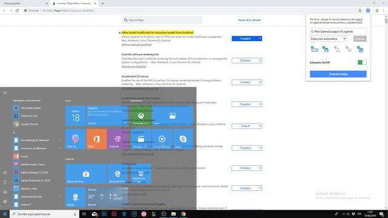The image size is (388, 218).
Task: Click the blue Extension Setting button
Action: [x=338, y=74]
